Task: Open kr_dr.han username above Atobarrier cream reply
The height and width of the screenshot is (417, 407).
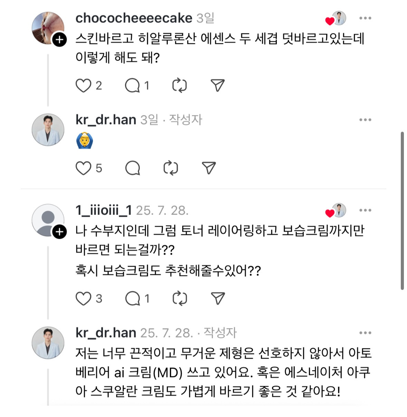Action: pyautogui.click(x=106, y=333)
